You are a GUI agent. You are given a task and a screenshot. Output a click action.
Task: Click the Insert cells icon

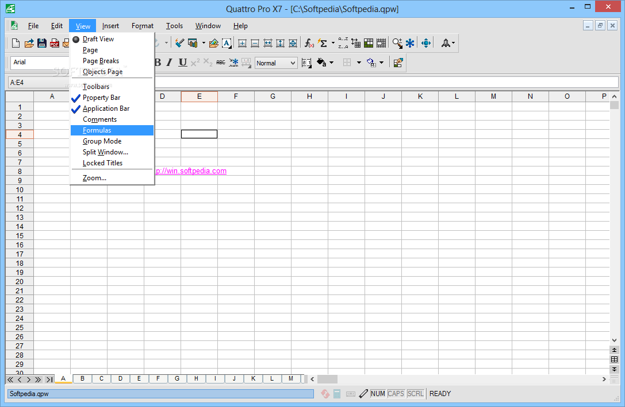[242, 43]
